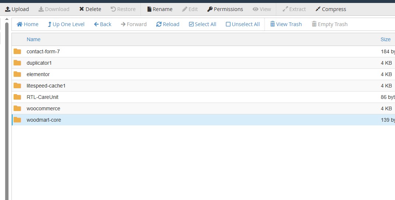Select the woodmart-core folder name
The image size is (395, 200).
44,120
